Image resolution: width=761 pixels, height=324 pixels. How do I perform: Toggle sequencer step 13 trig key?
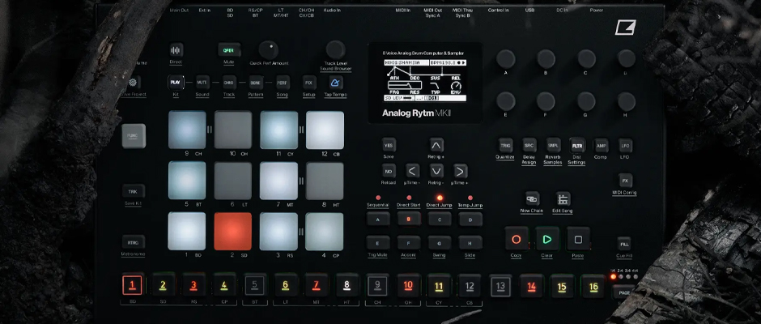pos(500,286)
